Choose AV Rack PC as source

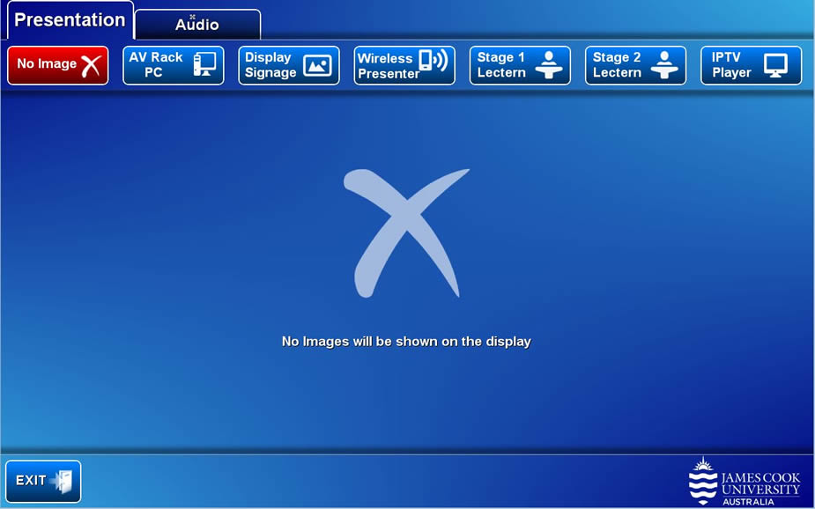click(x=173, y=65)
